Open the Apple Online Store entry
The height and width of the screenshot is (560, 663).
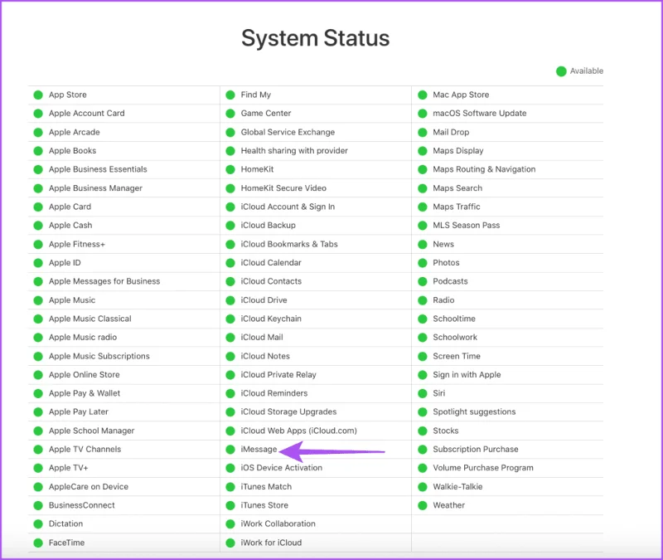pyautogui.click(x=85, y=375)
